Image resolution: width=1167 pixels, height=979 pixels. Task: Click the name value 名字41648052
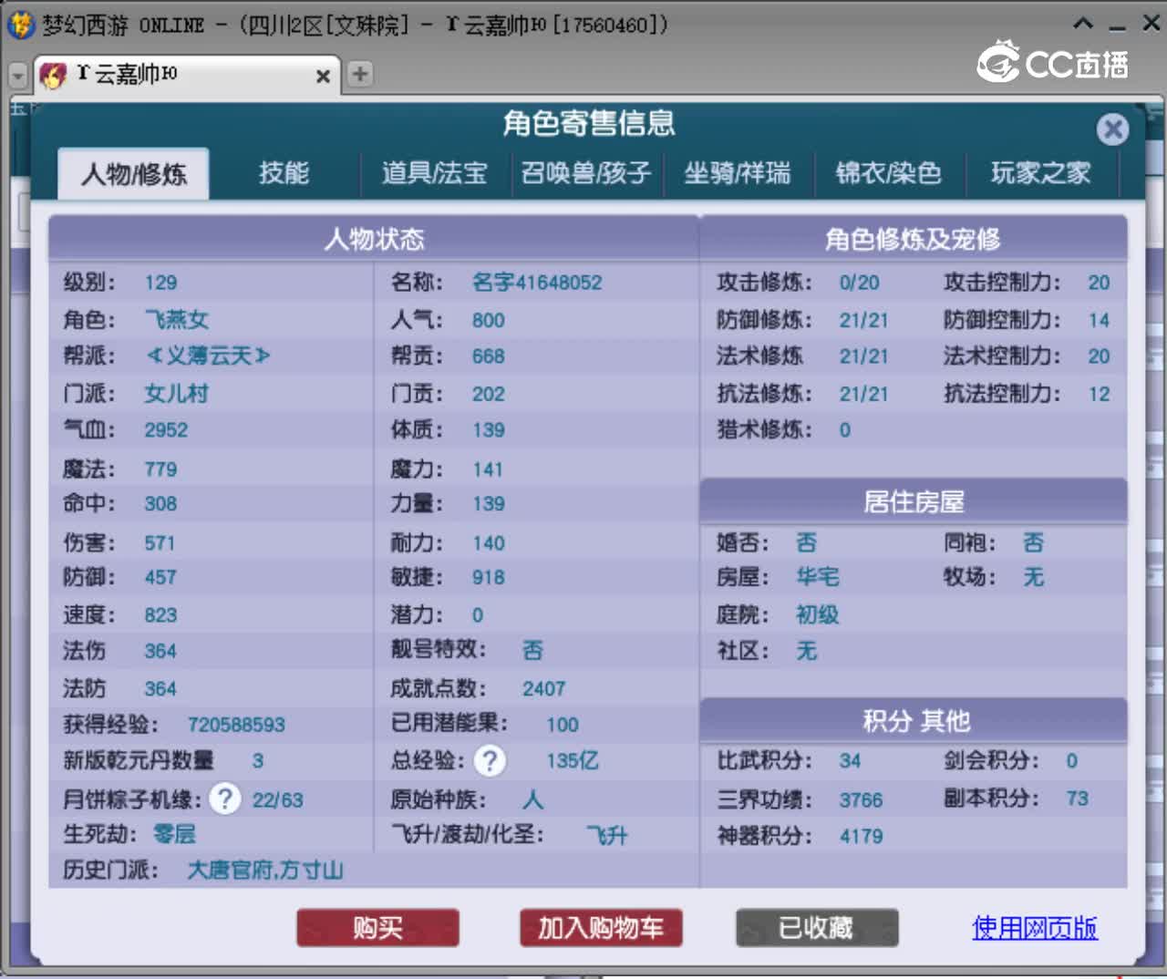click(x=537, y=283)
